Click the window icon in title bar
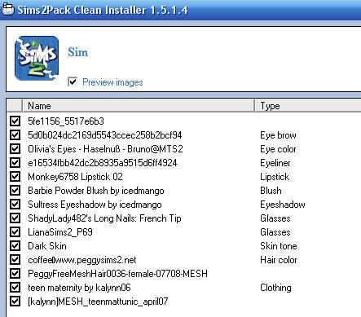The width and height of the screenshot is (361, 317). 7,9
